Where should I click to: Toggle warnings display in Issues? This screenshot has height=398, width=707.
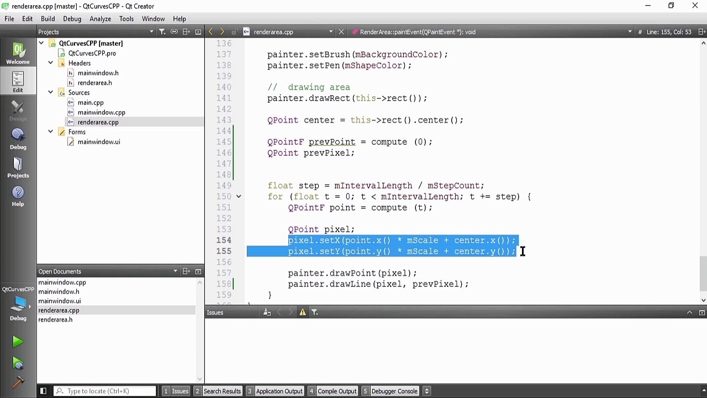pyautogui.click(x=303, y=313)
